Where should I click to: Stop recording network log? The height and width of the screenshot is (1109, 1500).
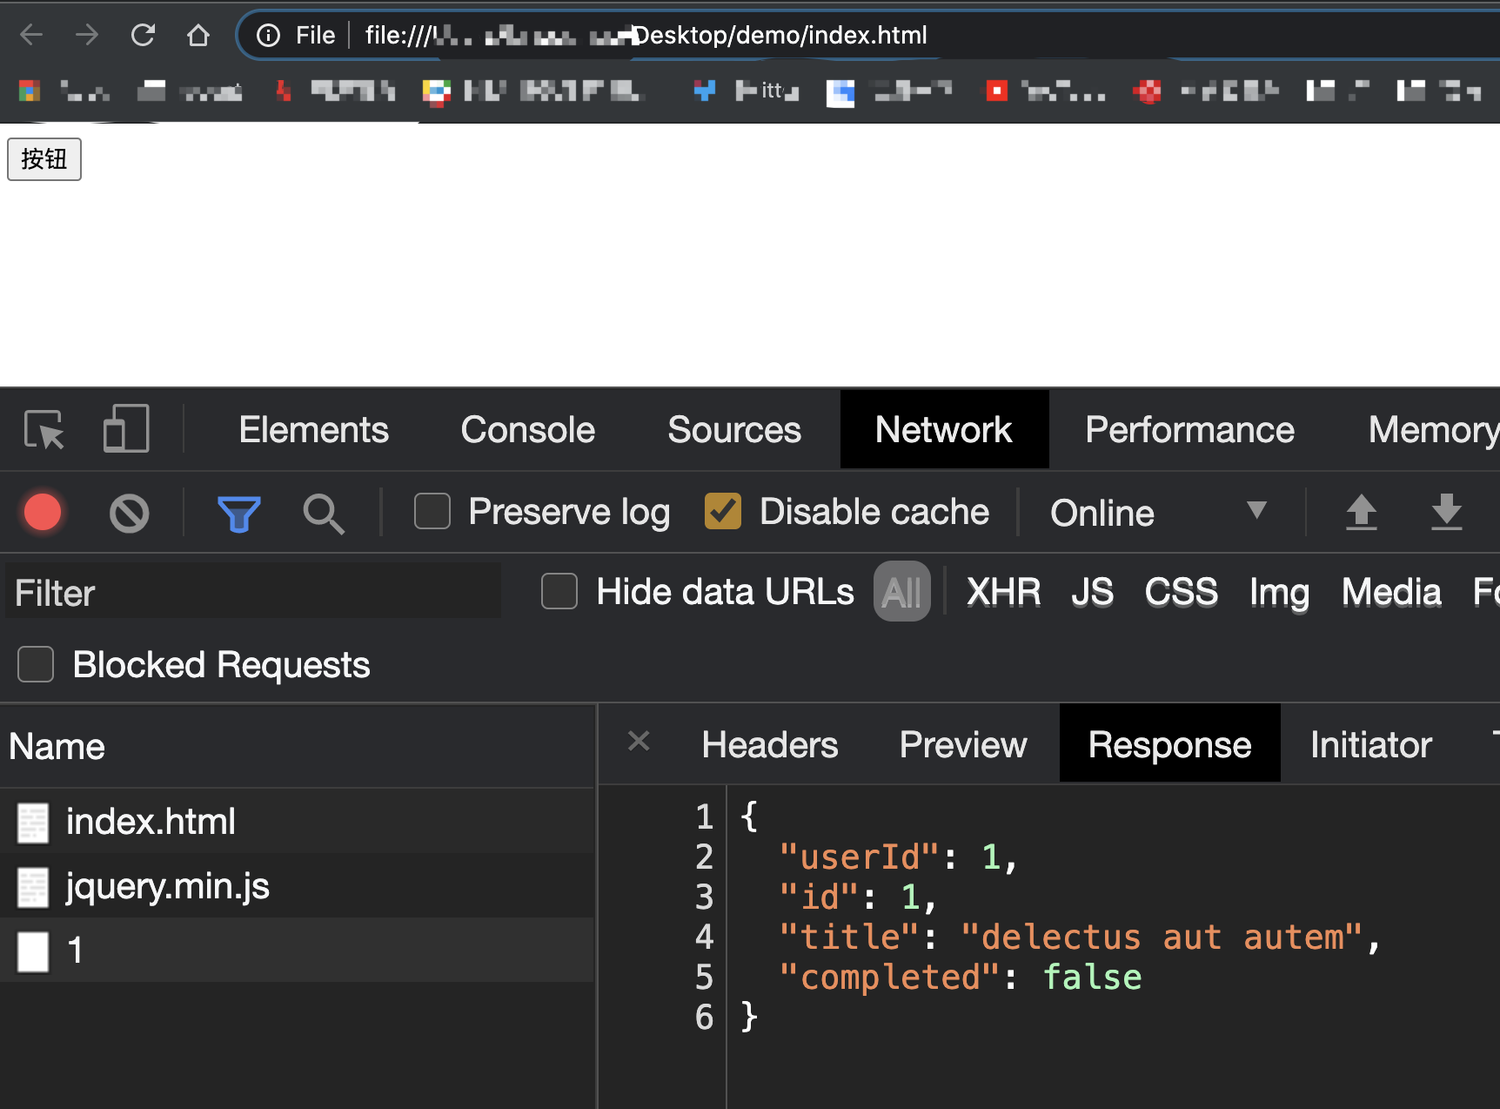43,512
